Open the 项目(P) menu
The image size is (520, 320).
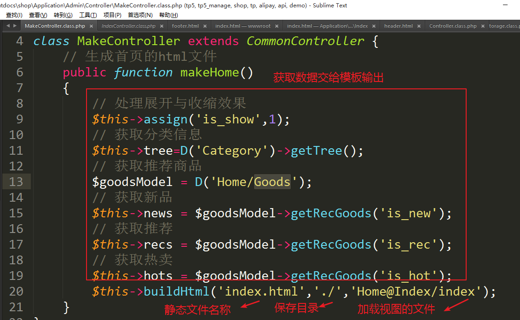[112, 15]
